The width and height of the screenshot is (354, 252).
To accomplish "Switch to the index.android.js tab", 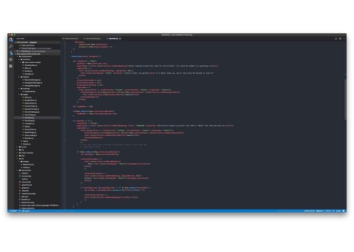I will click(70, 39).
